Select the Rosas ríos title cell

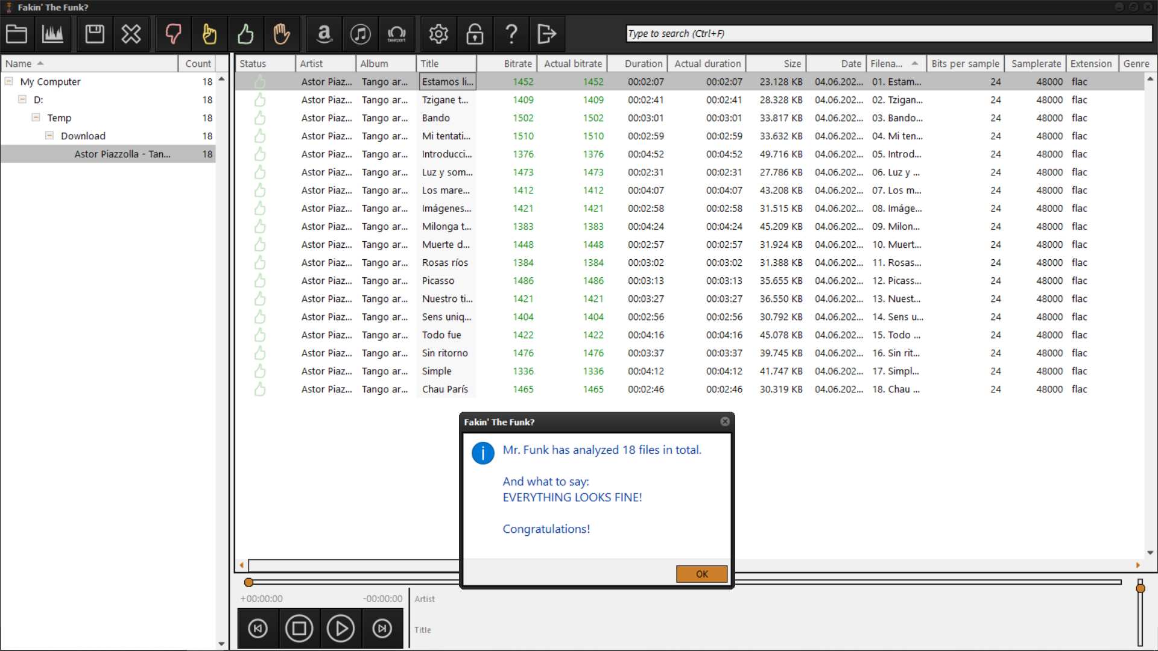click(447, 262)
